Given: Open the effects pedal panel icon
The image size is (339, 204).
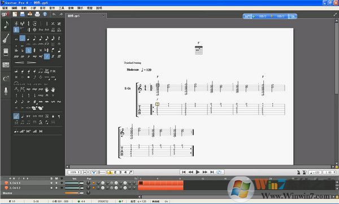Looking at the screenshot, I should coord(6,52).
